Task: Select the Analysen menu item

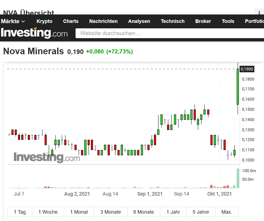Action: [139, 21]
